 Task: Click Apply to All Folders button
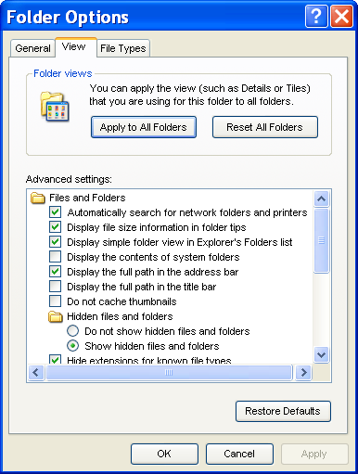pos(144,127)
